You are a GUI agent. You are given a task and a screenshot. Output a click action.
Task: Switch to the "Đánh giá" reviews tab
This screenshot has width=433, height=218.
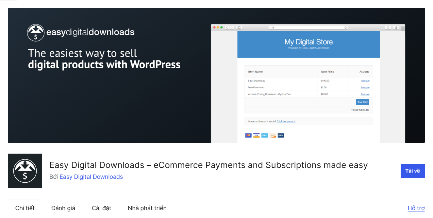point(63,208)
